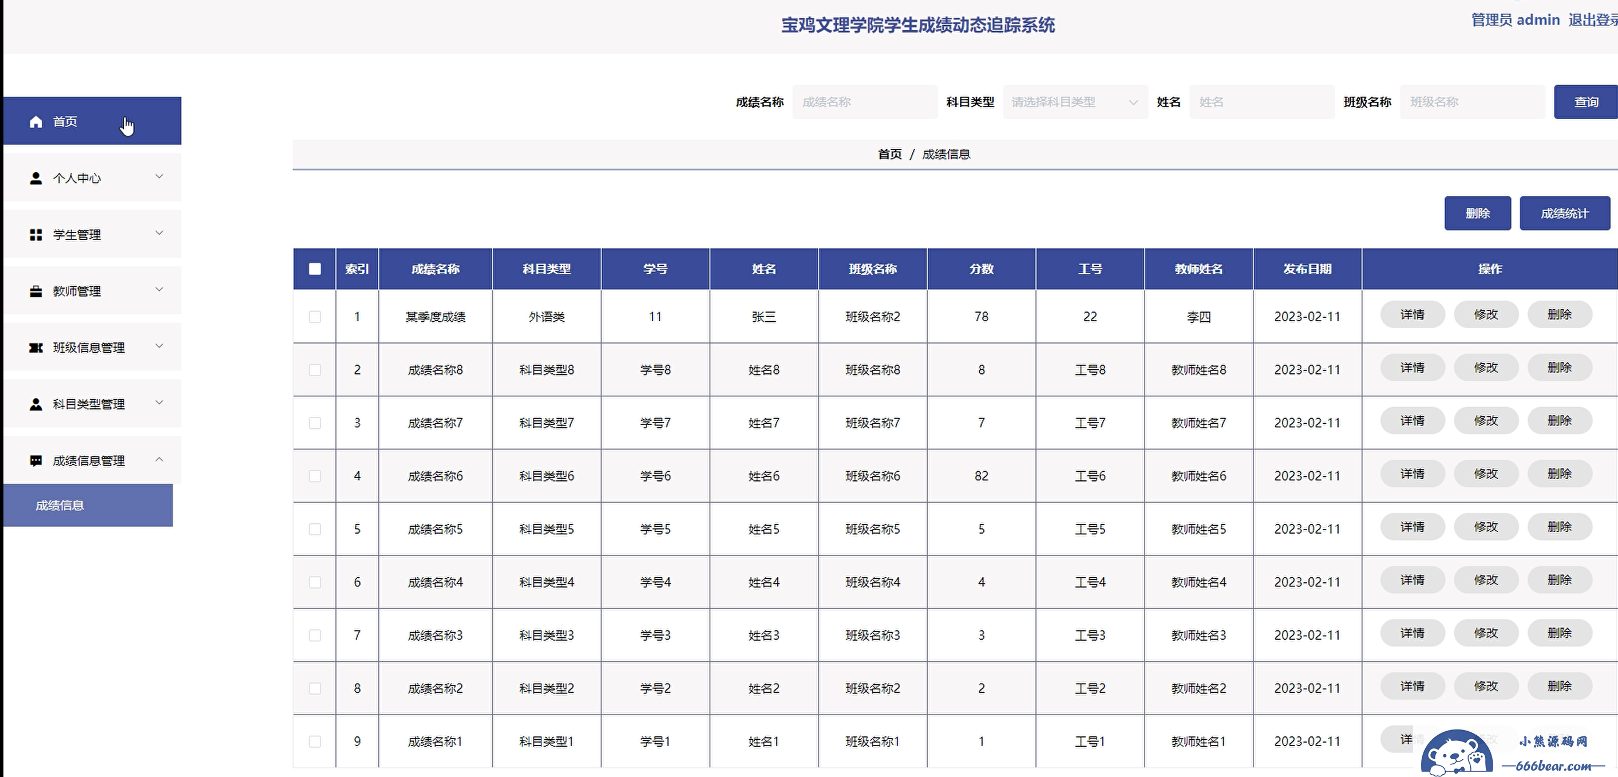Expand the 学生管理 chevron
The height and width of the screenshot is (777, 1618).
tap(159, 233)
